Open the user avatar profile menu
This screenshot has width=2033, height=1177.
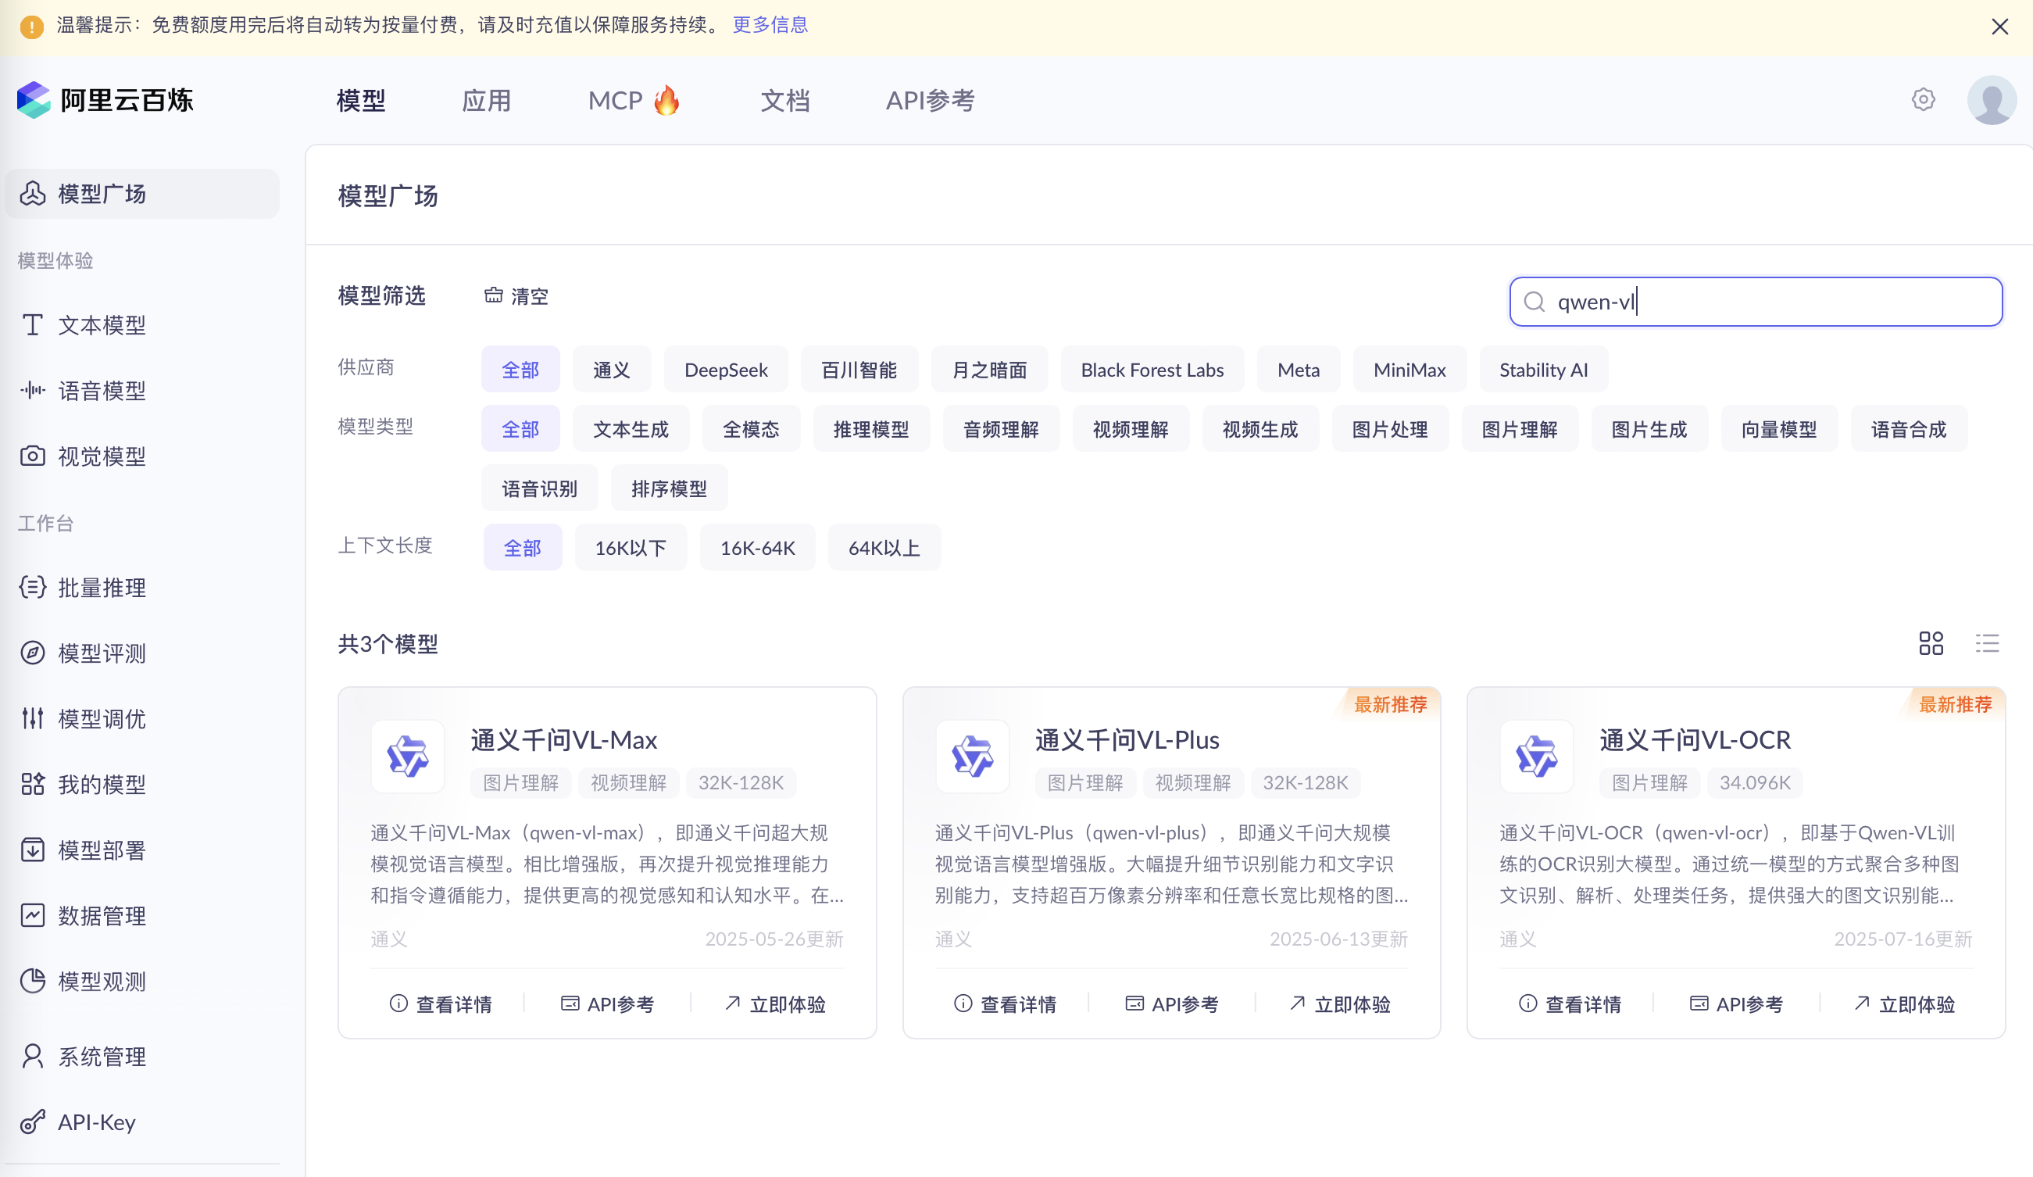tap(1991, 99)
